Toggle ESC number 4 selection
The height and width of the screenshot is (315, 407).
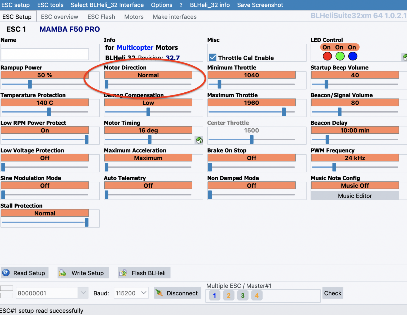[256, 295]
